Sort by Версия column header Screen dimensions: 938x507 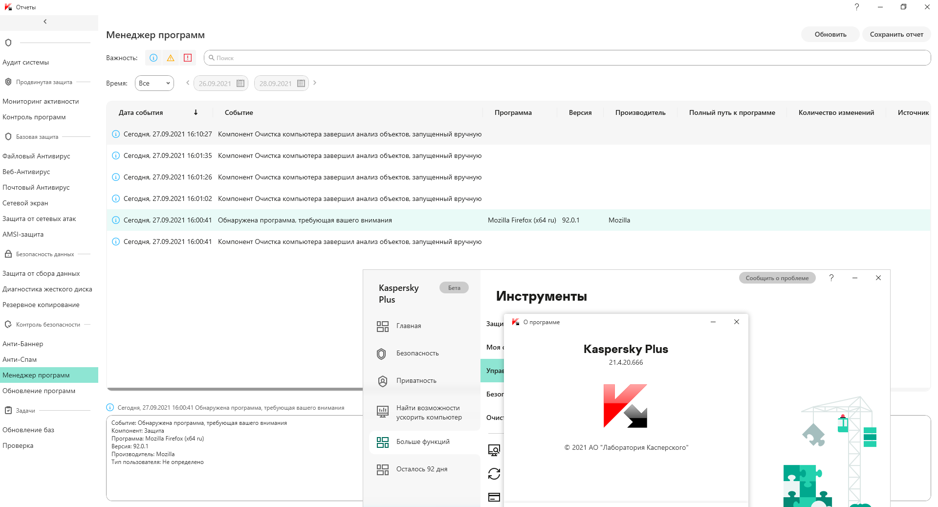click(x=580, y=112)
